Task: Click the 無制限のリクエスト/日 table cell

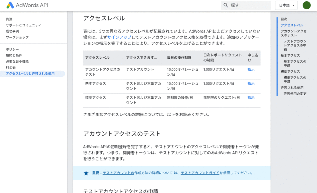Action: pos(221,97)
